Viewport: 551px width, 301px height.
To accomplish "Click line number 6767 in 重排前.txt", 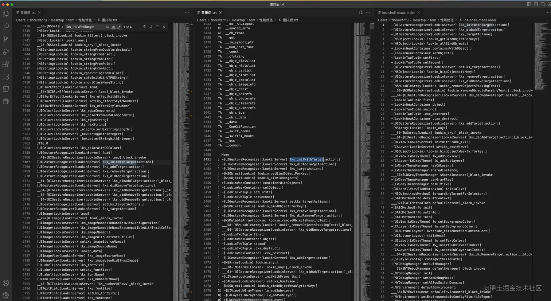I will (26, 162).
